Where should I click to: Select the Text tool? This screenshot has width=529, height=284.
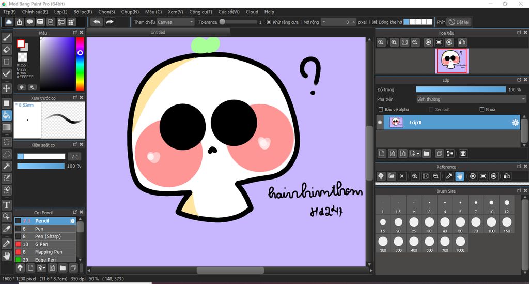coord(7,205)
